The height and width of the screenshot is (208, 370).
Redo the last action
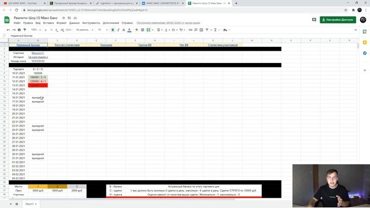(14, 30)
